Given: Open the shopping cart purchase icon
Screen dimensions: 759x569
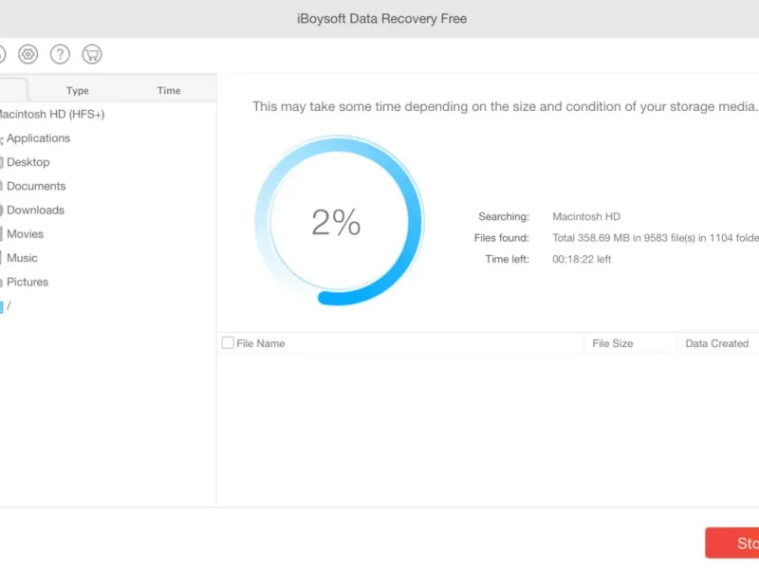Looking at the screenshot, I should (92, 54).
